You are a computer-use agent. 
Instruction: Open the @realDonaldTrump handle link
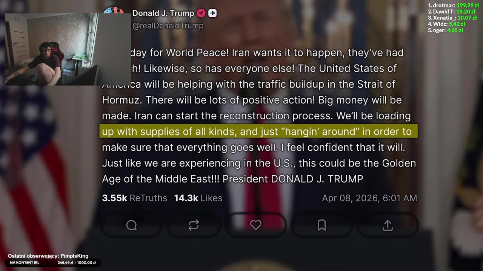(168, 26)
